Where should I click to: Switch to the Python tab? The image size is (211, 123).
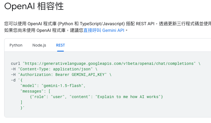[16, 45]
